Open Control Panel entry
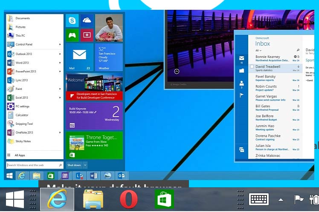Image resolution: width=319 pixels, height=212 pixels. (x=24, y=44)
